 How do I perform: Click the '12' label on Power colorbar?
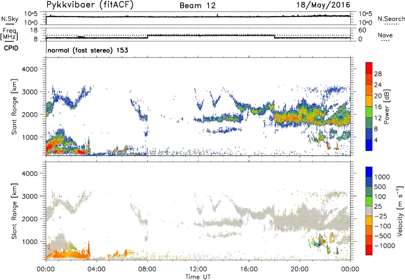378,118
